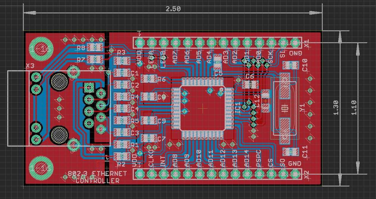
Task: Select the C3 designator label
Action: click(x=134, y=133)
